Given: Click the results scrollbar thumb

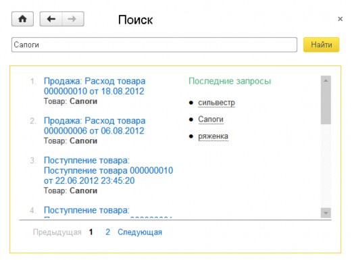Looking at the screenshot, I should coord(326,105).
